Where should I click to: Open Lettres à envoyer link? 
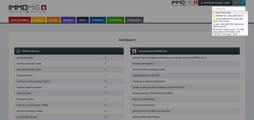[24, 93]
